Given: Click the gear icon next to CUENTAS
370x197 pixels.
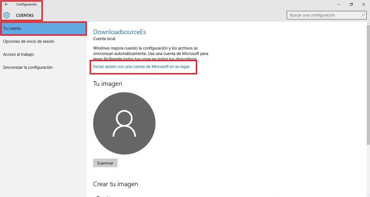Looking at the screenshot, I should coord(7,15).
